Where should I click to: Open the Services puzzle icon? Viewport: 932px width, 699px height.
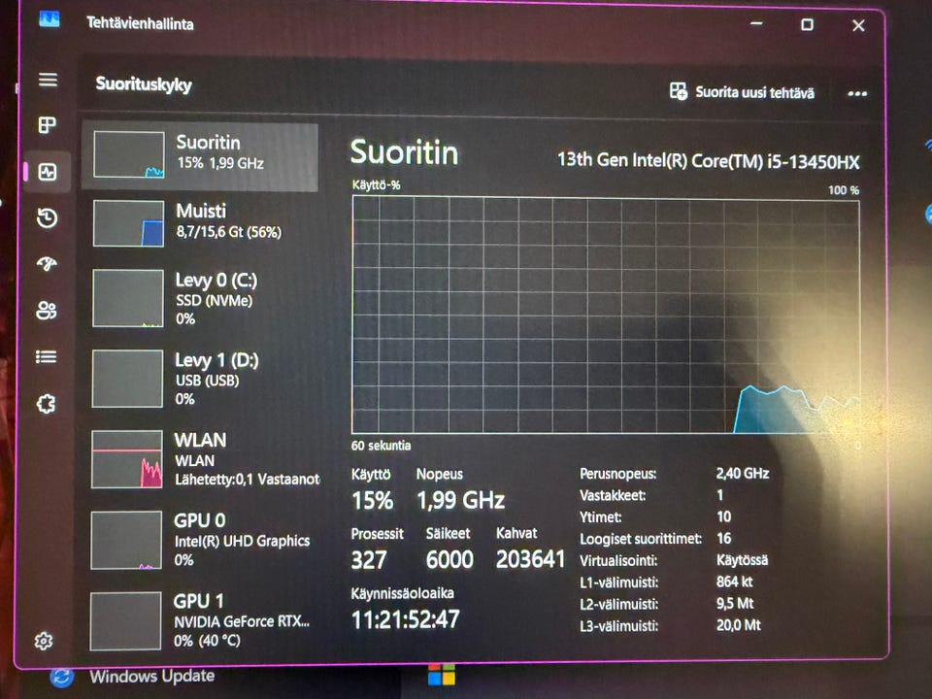click(x=46, y=404)
